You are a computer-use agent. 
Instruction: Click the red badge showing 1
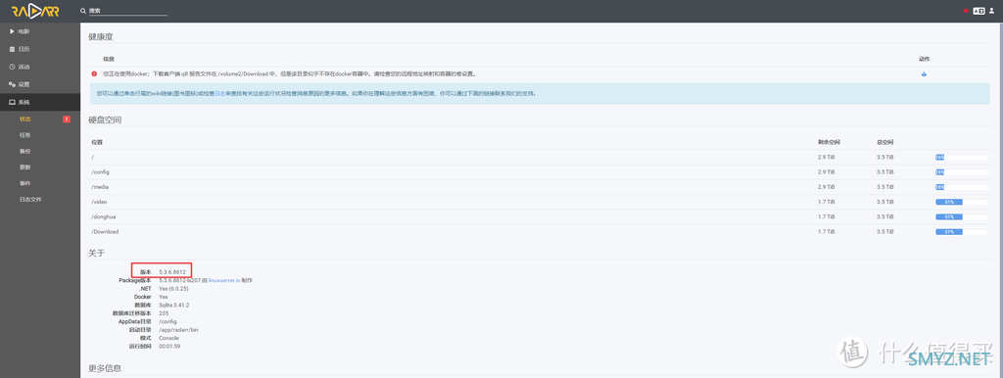click(x=67, y=118)
